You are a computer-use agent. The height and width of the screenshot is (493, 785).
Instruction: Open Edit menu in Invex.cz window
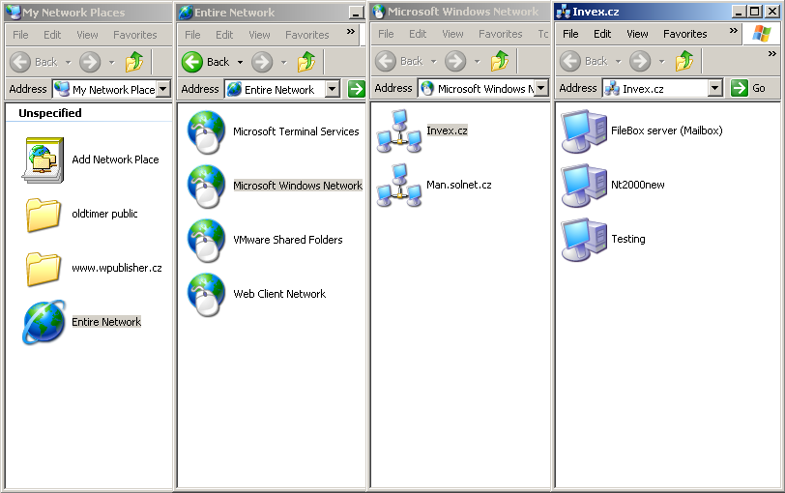pyautogui.click(x=602, y=34)
